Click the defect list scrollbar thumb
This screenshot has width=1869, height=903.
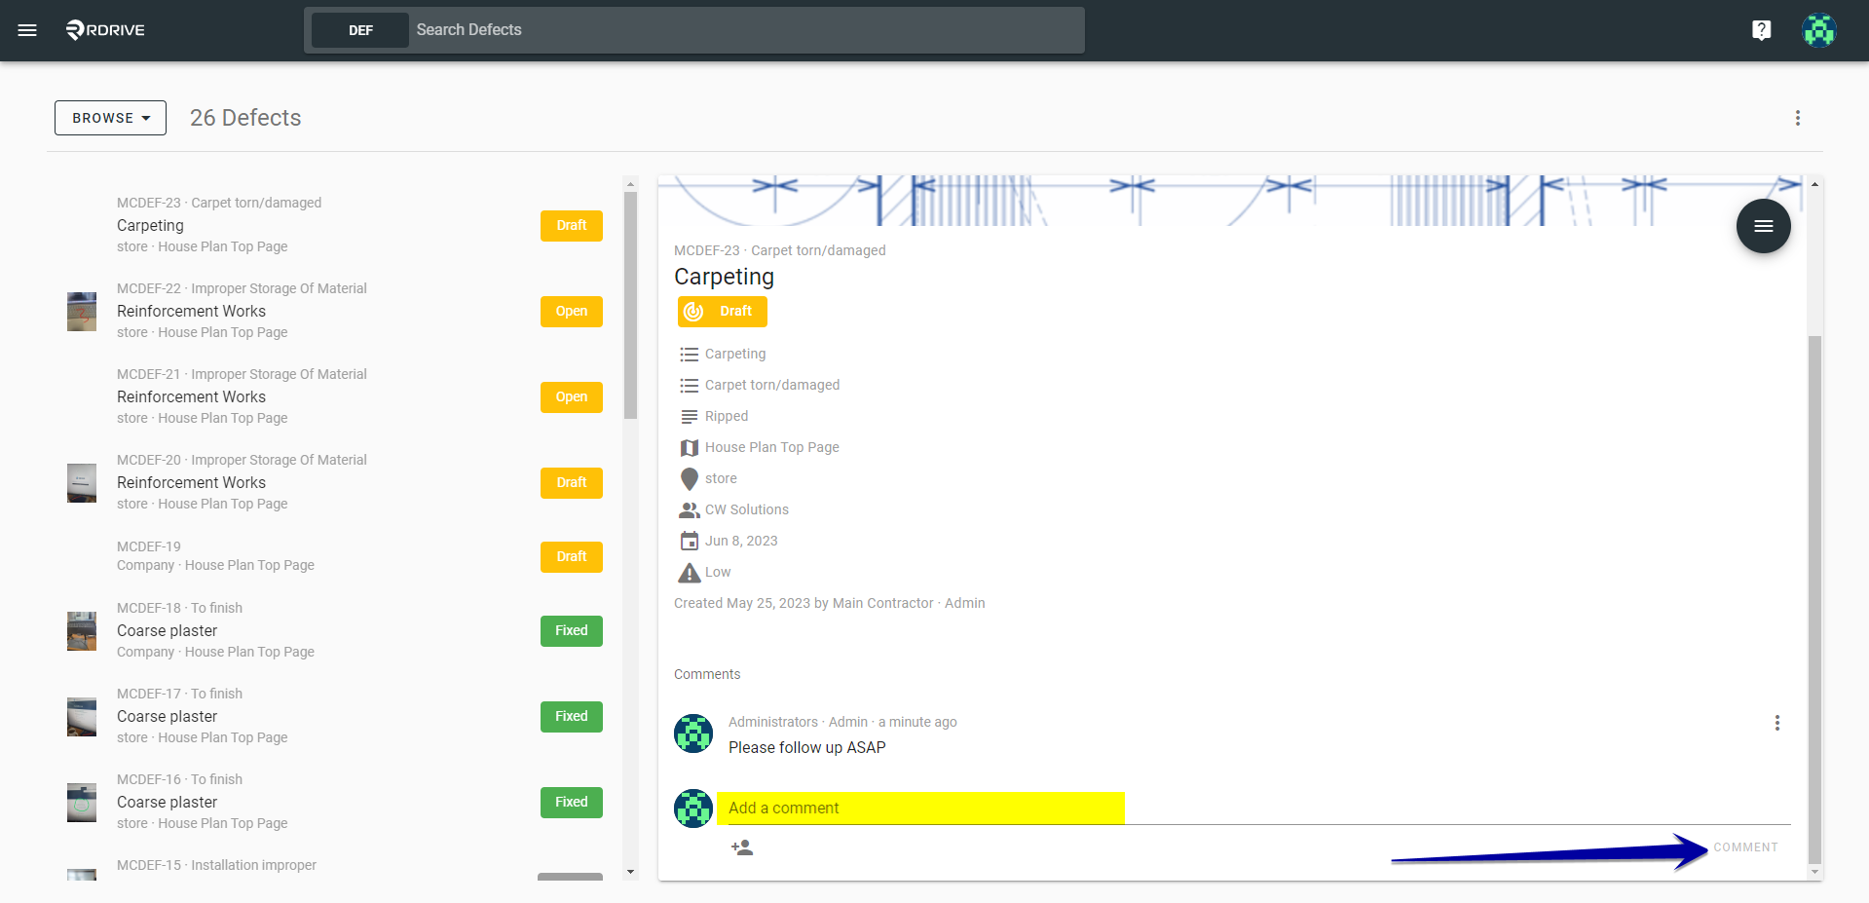click(630, 305)
